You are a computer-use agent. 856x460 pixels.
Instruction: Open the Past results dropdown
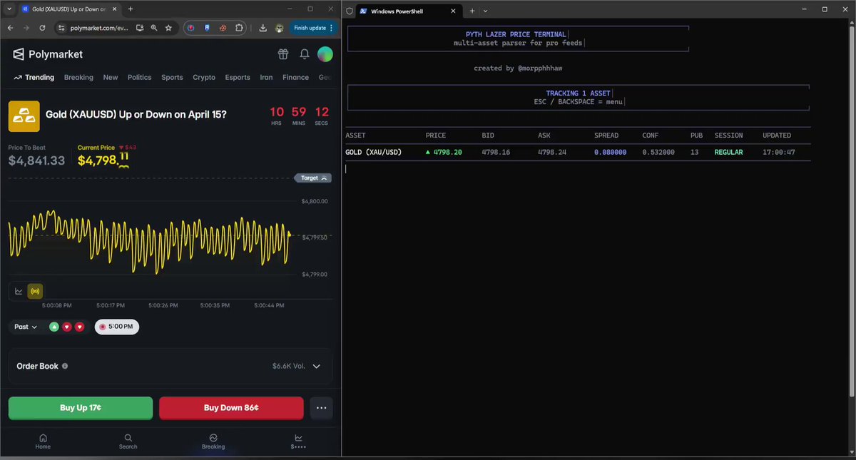coord(26,327)
